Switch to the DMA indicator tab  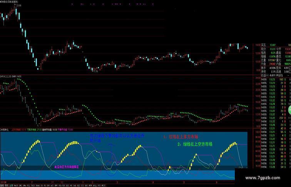tap(24, 185)
